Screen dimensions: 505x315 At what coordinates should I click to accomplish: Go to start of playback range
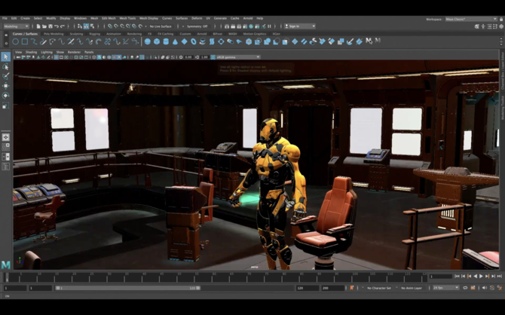click(457, 277)
